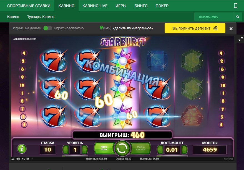Toggle play for money or free switch
Viewport: 244px width, 170px height.
48,28
